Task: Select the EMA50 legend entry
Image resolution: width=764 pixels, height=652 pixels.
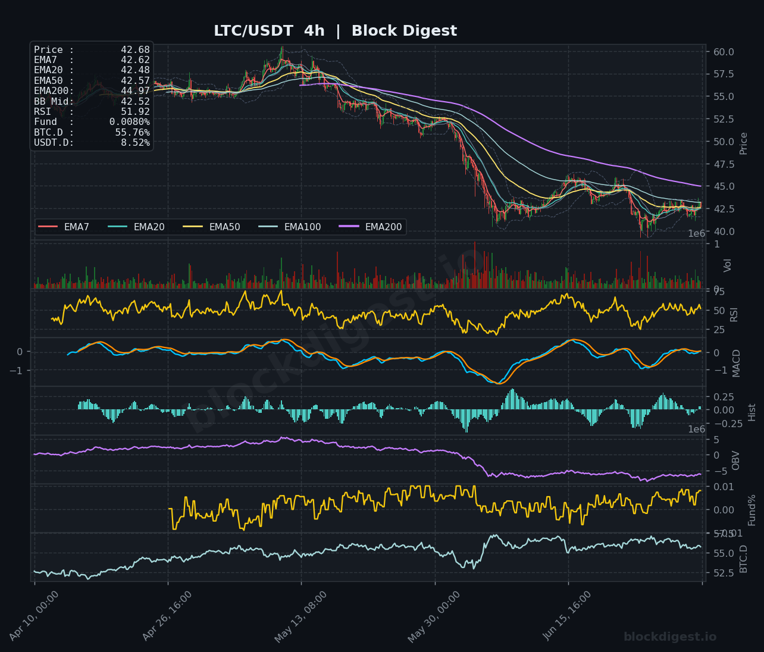Action: pyautogui.click(x=211, y=227)
